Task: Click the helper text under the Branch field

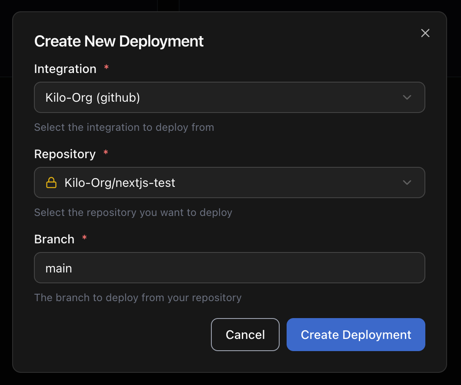Action: point(138,297)
